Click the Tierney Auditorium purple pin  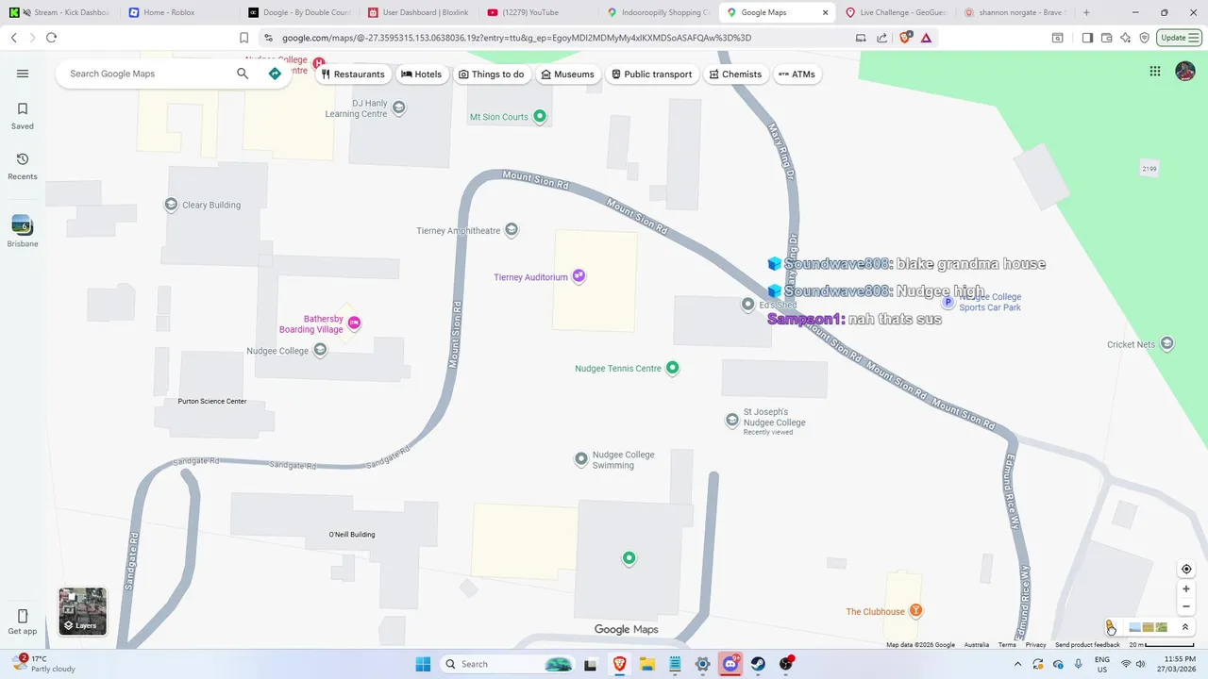(x=579, y=276)
